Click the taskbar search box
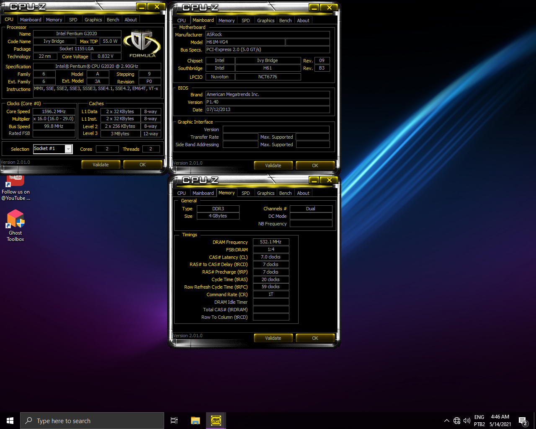This screenshot has height=429, width=536. coord(92,421)
